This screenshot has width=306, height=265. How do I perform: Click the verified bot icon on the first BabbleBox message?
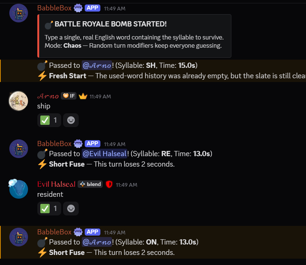coord(78,8)
